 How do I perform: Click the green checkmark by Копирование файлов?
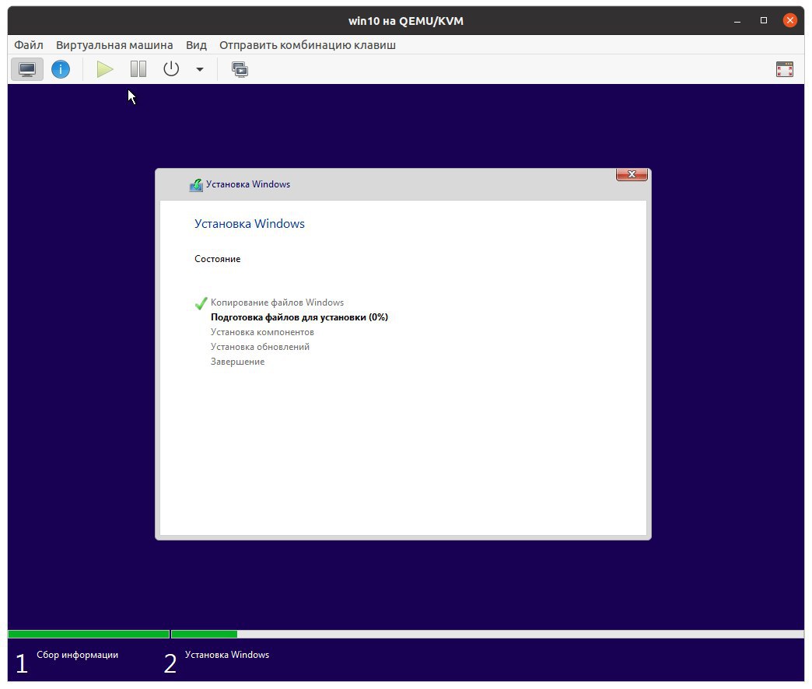(201, 303)
